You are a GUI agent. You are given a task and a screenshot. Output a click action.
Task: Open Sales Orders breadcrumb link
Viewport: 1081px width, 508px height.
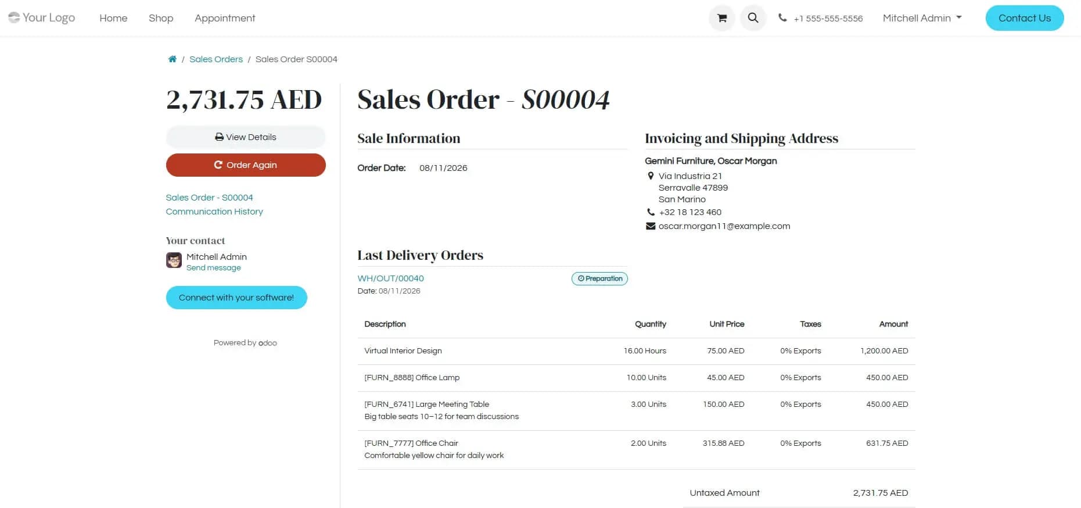click(216, 59)
